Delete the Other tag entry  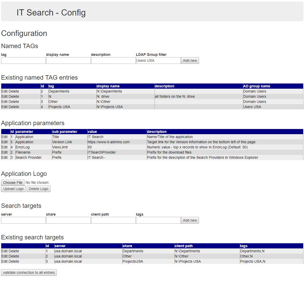click(14, 102)
